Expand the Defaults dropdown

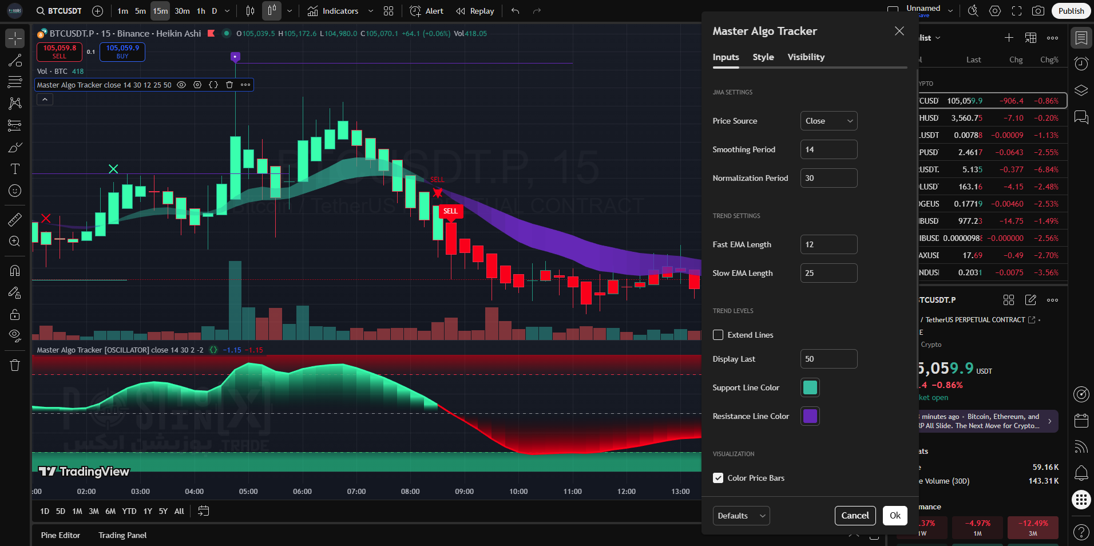coord(741,516)
